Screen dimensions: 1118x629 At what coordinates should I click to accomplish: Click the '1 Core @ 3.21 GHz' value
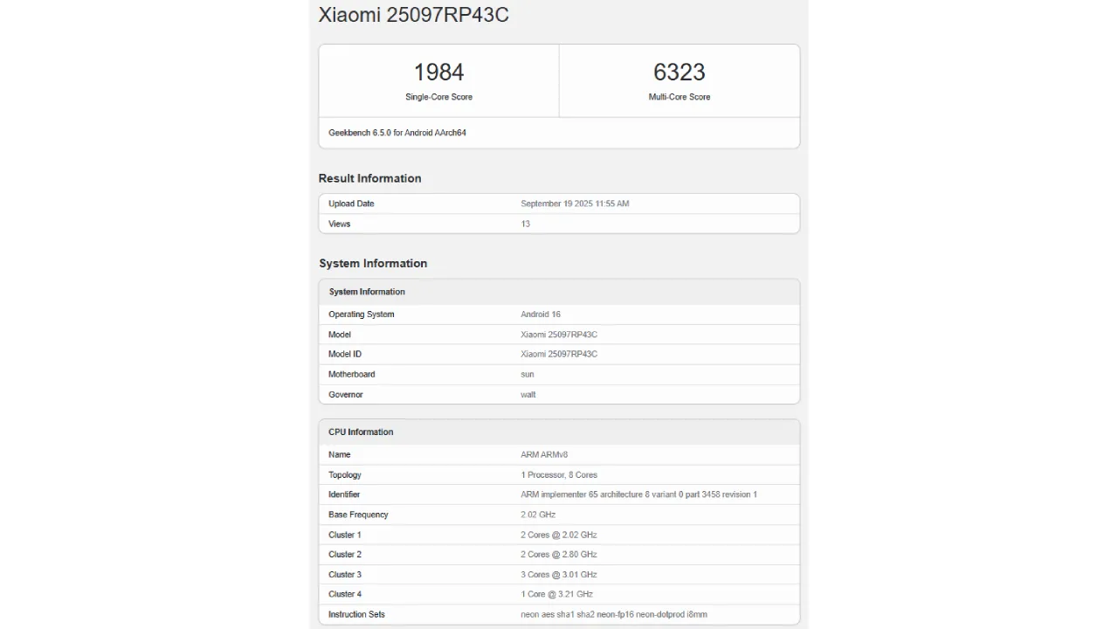point(556,594)
